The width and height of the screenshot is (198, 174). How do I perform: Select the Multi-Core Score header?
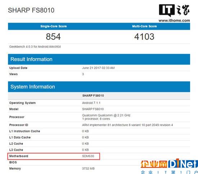coord(144,26)
